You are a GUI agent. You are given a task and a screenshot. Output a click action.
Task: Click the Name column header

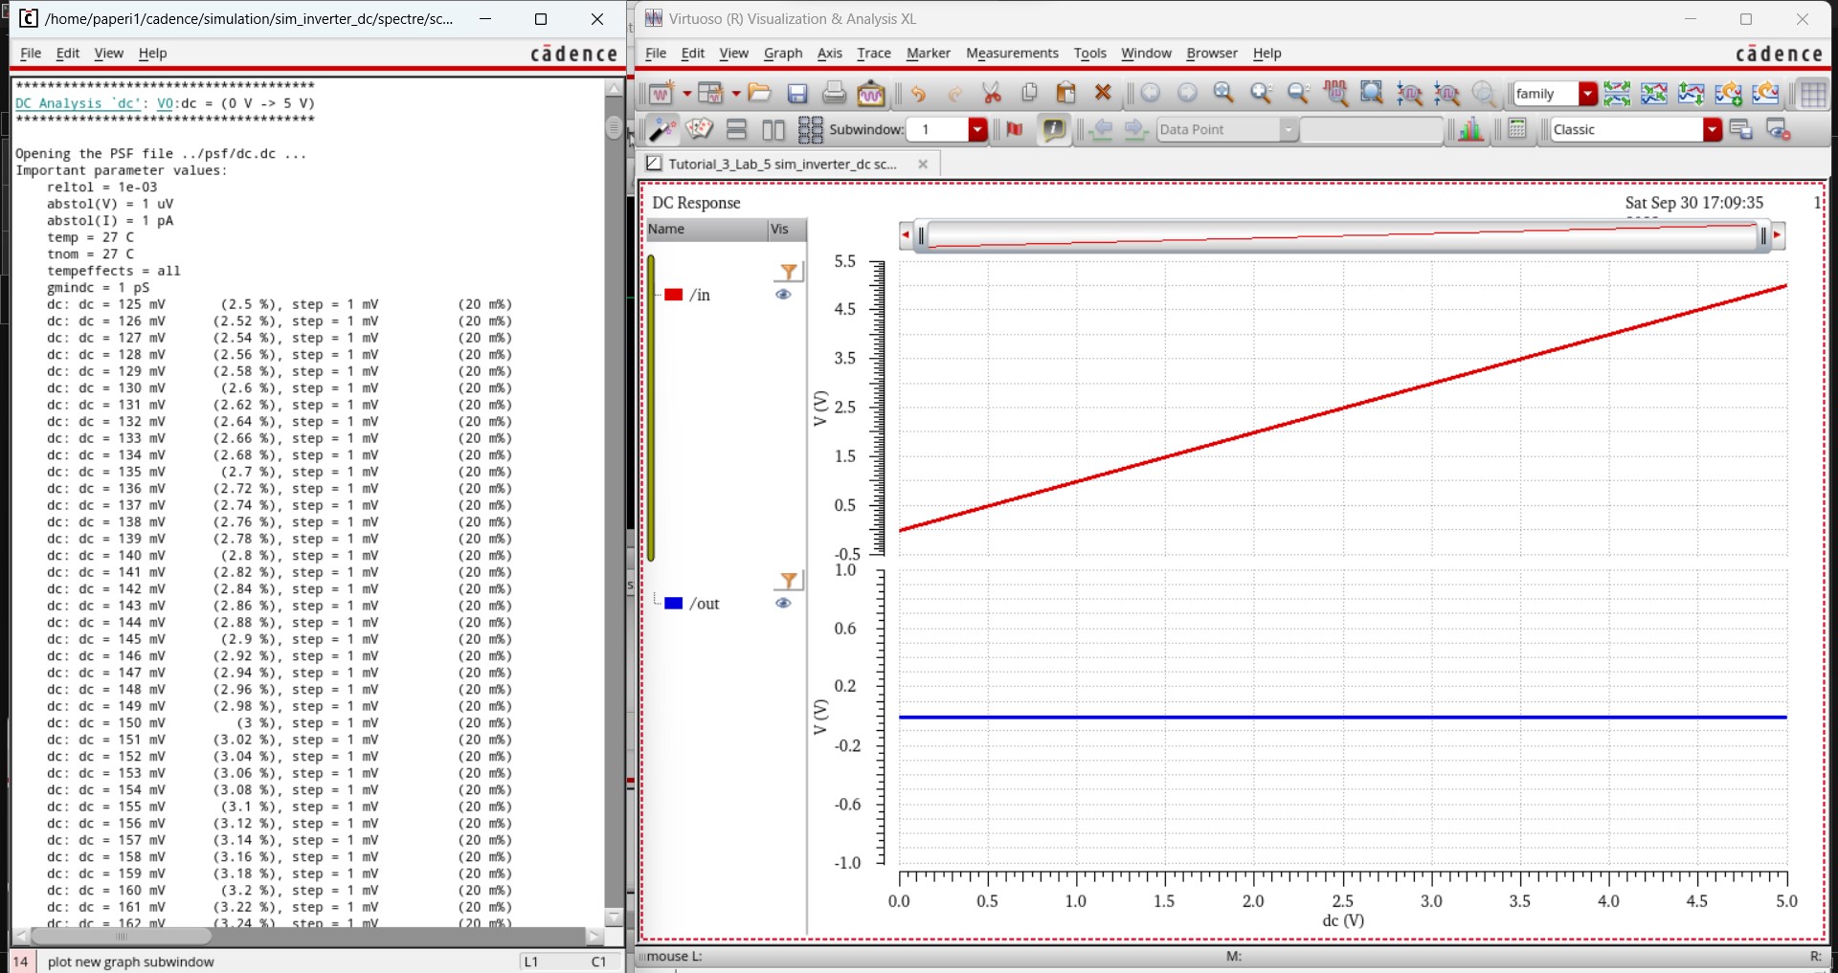[x=706, y=230]
